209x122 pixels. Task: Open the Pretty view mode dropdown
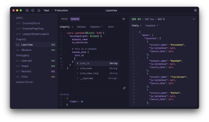[137, 26]
